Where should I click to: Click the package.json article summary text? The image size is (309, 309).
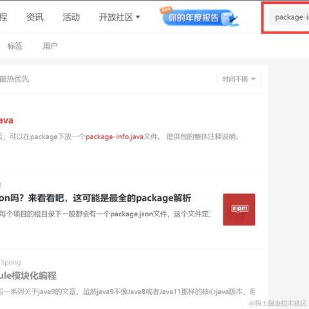pyautogui.click(x=105, y=214)
